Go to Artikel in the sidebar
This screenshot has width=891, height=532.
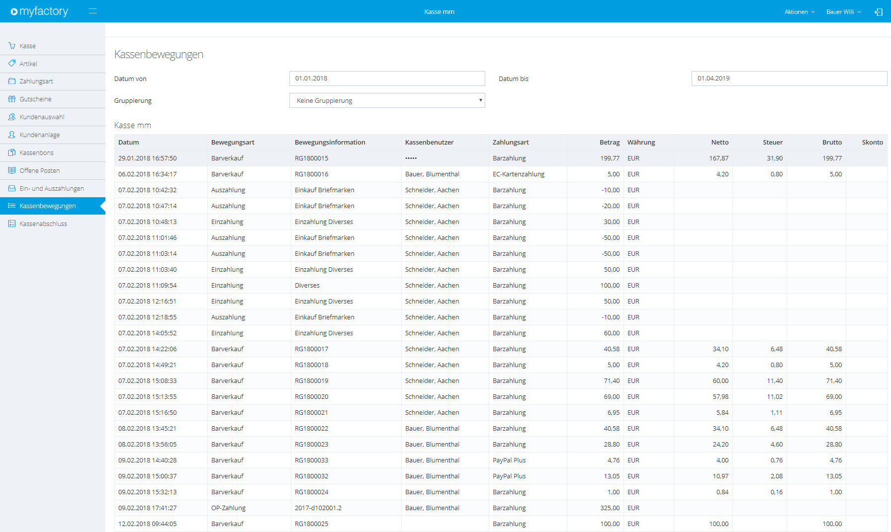tap(53, 64)
